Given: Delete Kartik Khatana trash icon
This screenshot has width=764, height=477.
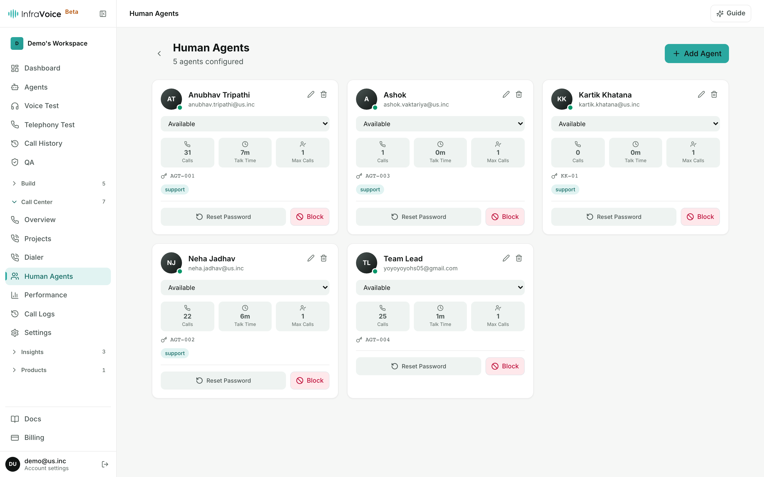Looking at the screenshot, I should click(x=714, y=94).
